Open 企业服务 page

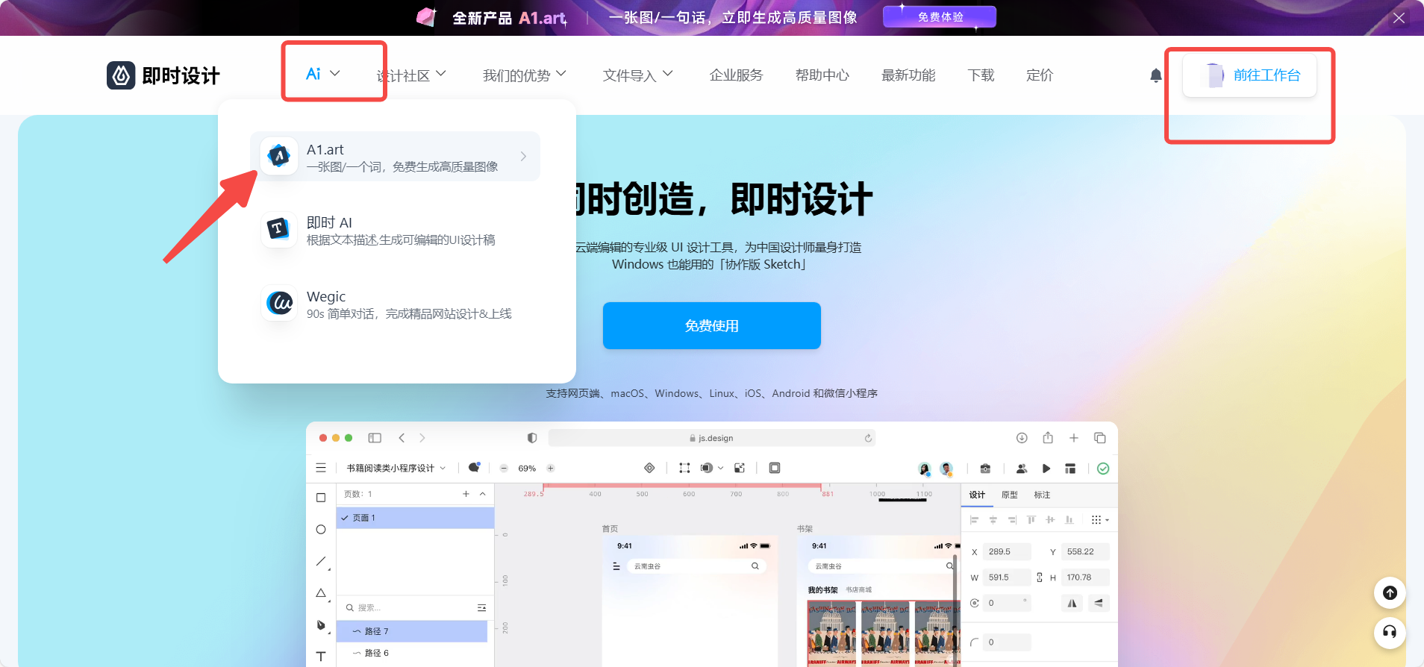click(736, 75)
